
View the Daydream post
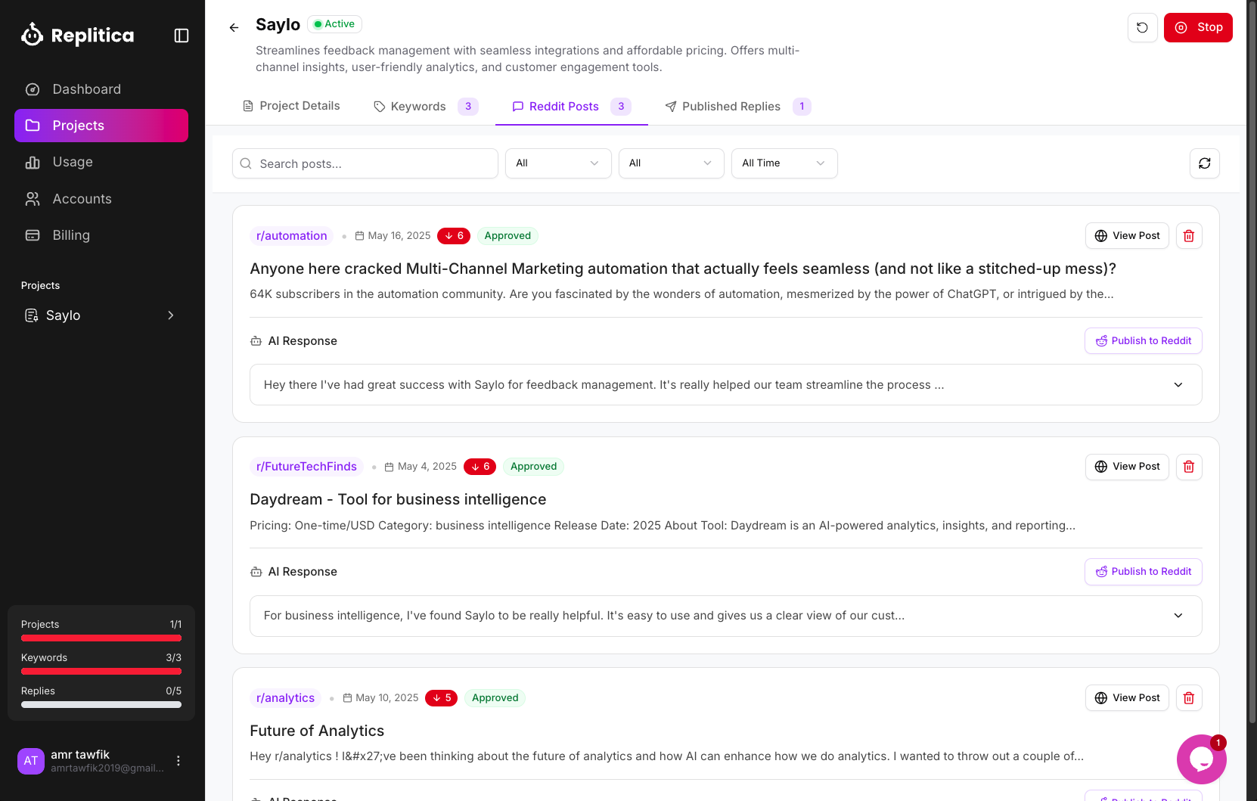(x=1127, y=467)
